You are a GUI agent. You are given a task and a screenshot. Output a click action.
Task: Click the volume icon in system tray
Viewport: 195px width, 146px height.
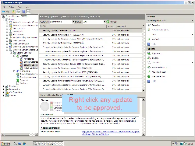(184, 144)
